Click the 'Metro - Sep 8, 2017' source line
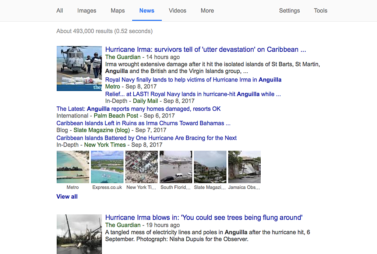This screenshot has height=254, width=377. pyautogui.click(x=131, y=87)
